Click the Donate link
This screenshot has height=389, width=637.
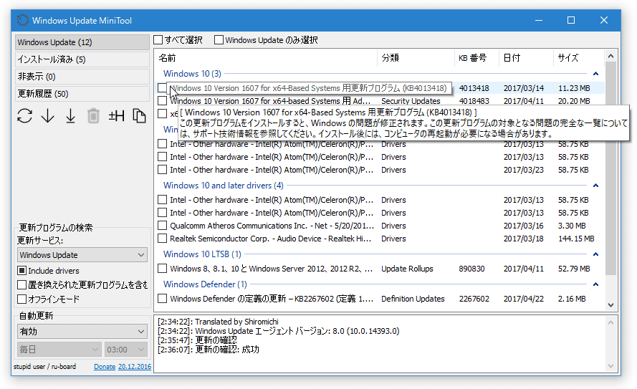[x=105, y=366]
